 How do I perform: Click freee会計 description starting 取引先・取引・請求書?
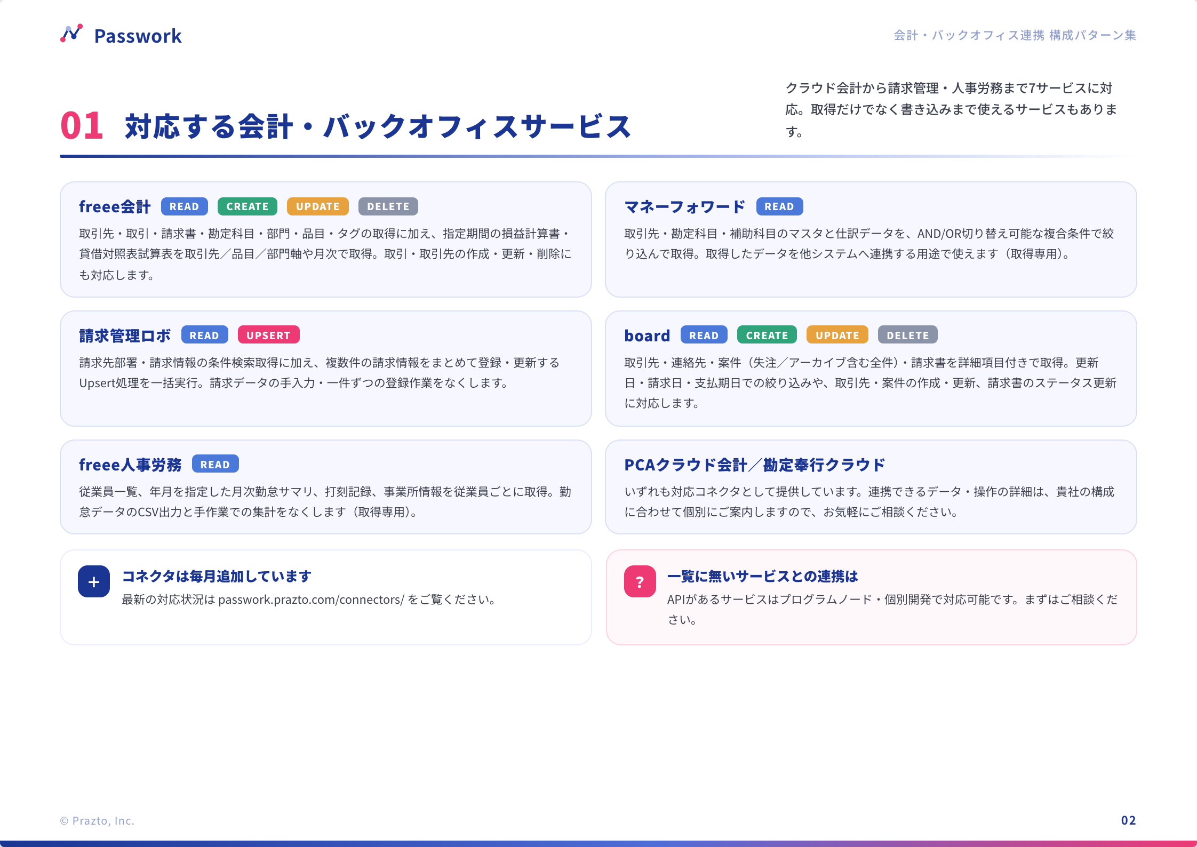click(x=325, y=254)
